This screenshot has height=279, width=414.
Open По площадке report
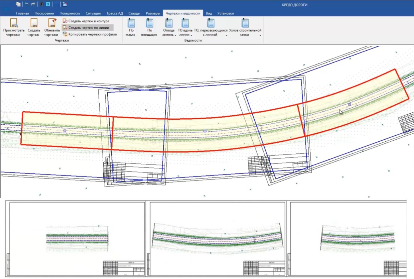click(149, 27)
